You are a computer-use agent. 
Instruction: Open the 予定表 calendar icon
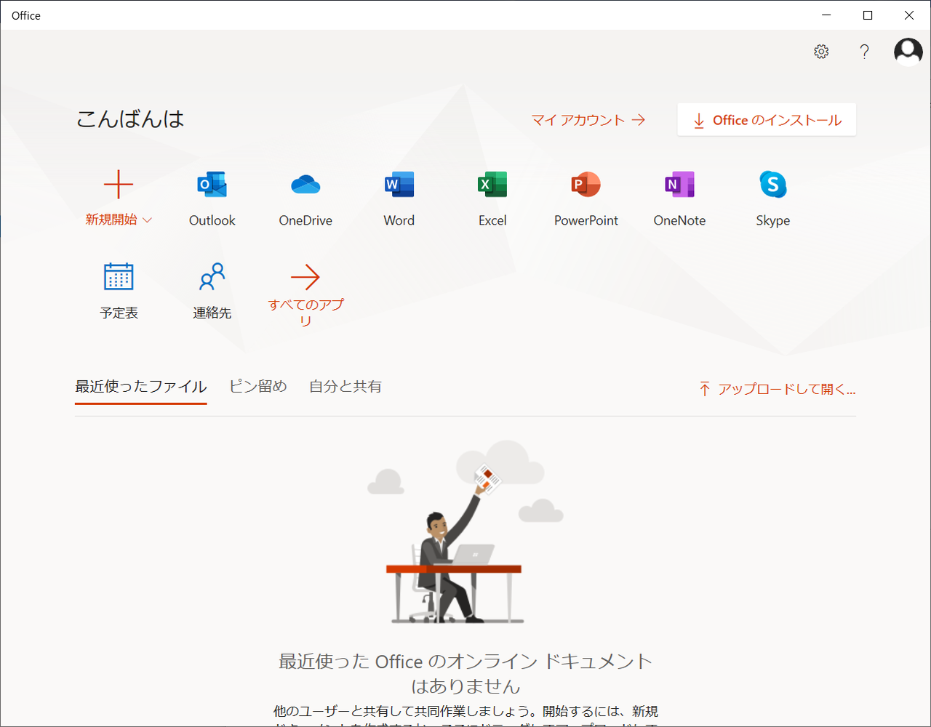[x=119, y=277]
